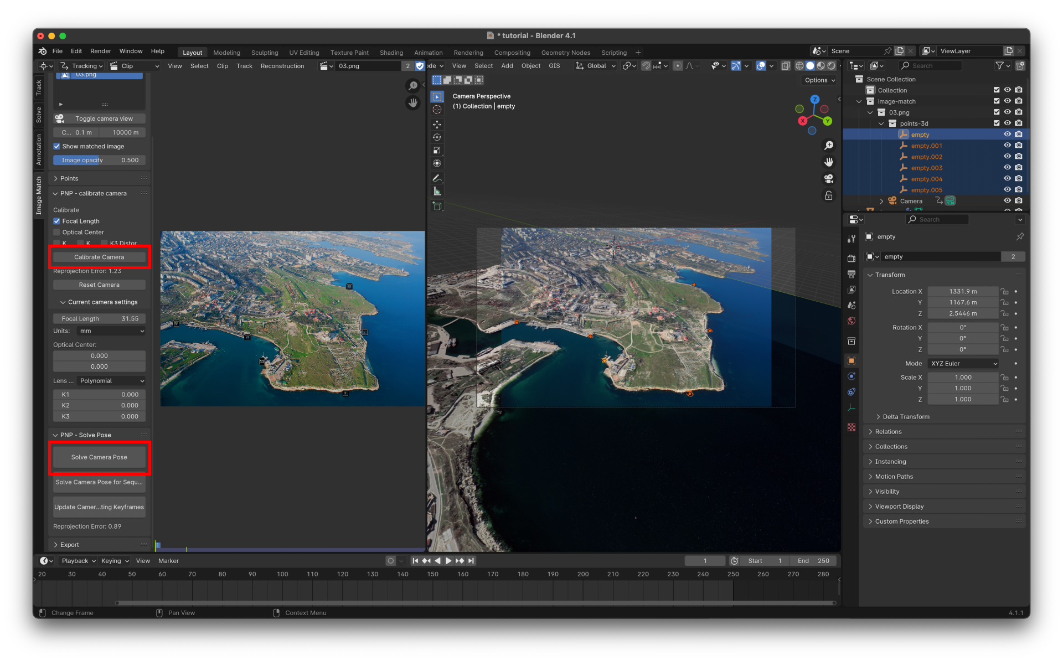Switch to the Shading workspace tab

391,53
